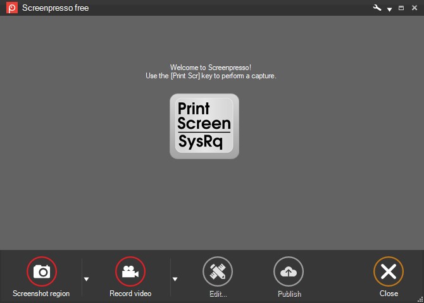Select the 'Edit...' text label
The height and width of the screenshot is (303, 424).
coord(218,294)
